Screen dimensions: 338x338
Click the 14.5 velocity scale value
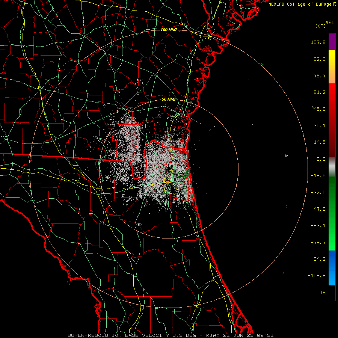coord(320,142)
